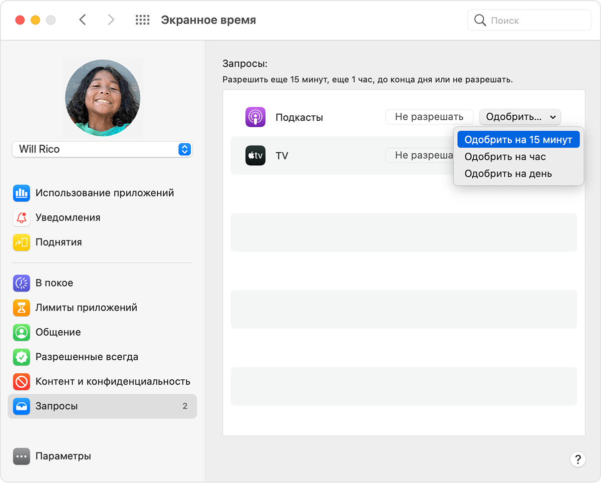Select the Поднятия yellow icon
The width and height of the screenshot is (601, 483).
tap(22, 243)
